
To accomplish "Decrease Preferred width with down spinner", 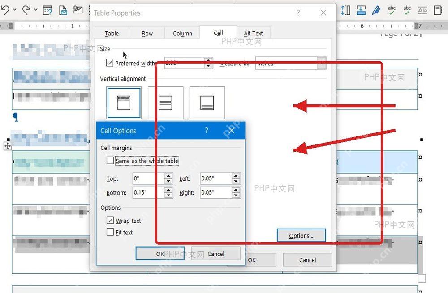I will point(208,66).
